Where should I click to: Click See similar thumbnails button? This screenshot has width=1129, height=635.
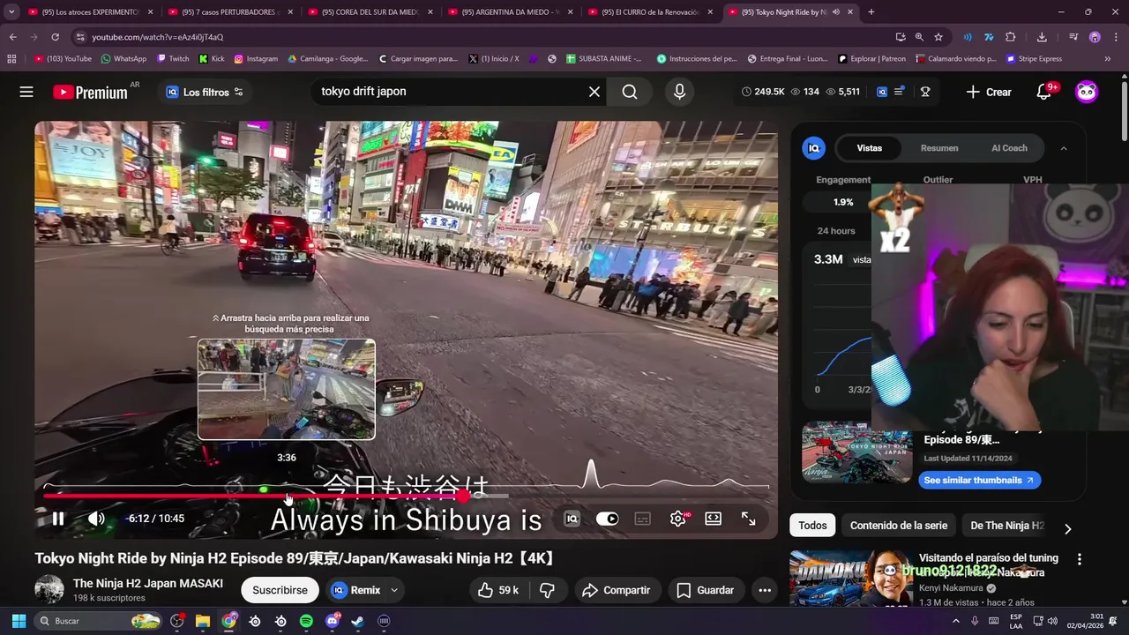point(979,481)
